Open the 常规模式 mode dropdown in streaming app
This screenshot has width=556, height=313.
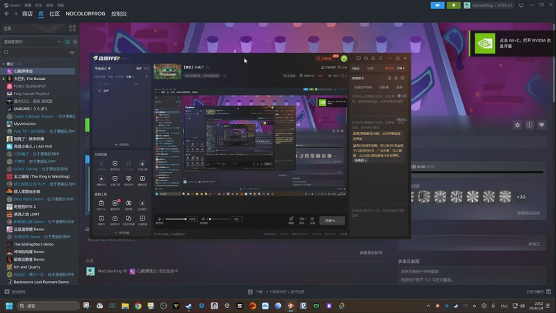103,68
